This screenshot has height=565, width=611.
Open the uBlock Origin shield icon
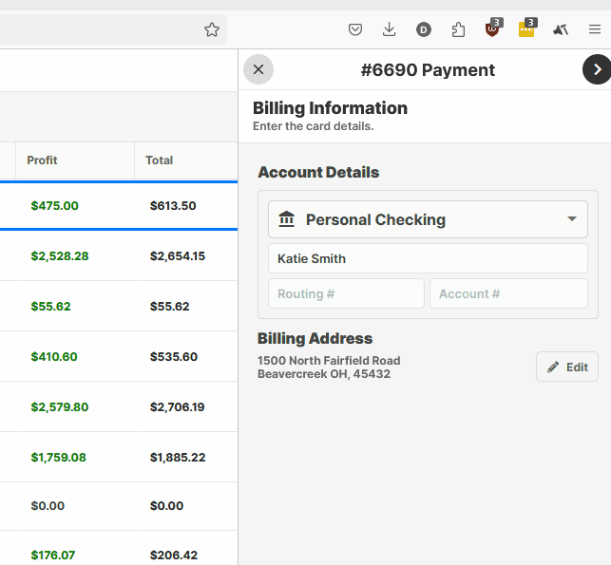tap(493, 28)
